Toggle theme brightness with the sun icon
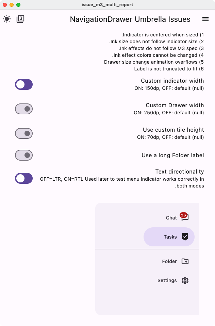This screenshot has width=215, height=326. [7, 19]
